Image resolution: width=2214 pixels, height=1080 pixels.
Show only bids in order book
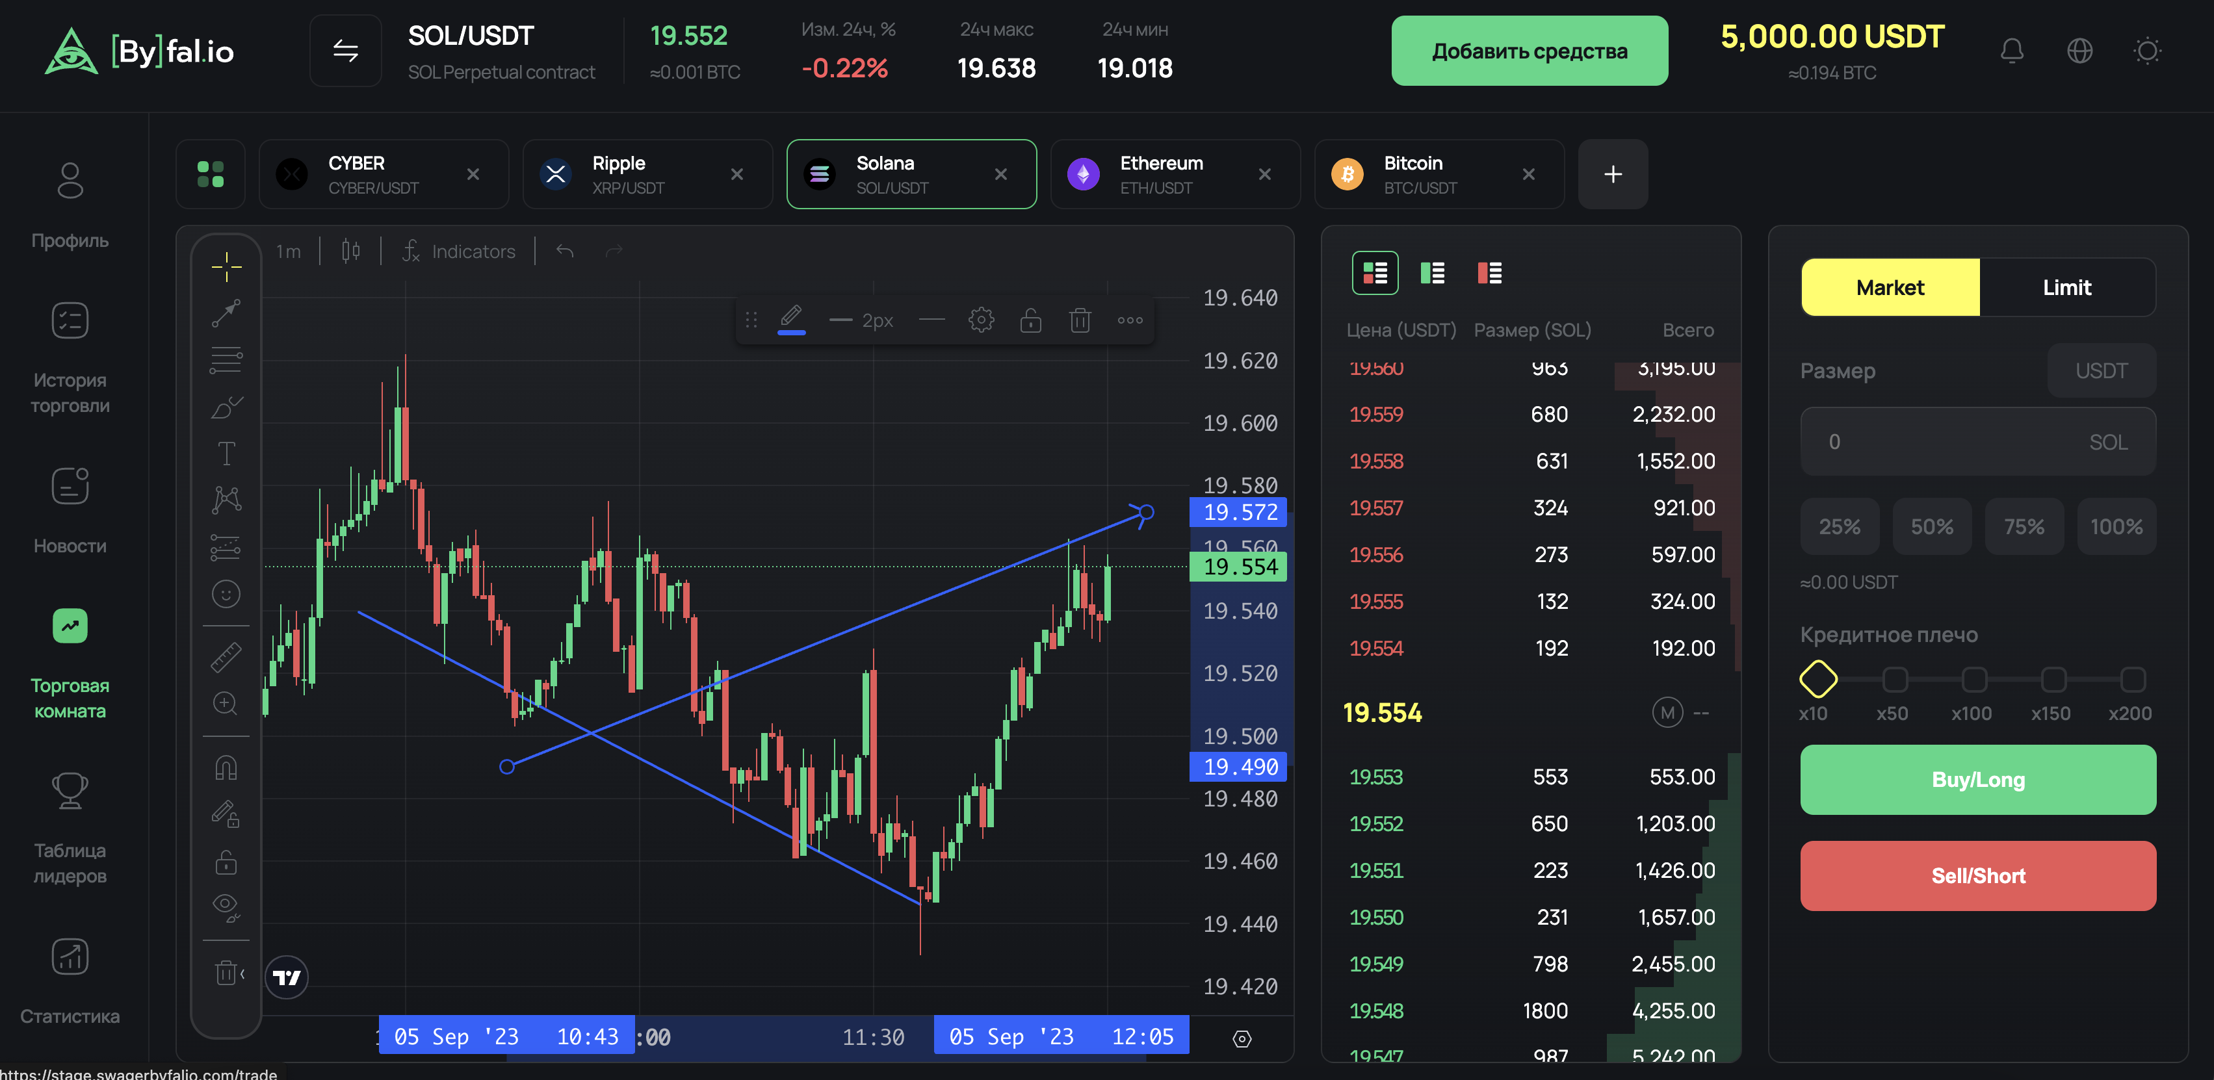pyautogui.click(x=1433, y=273)
